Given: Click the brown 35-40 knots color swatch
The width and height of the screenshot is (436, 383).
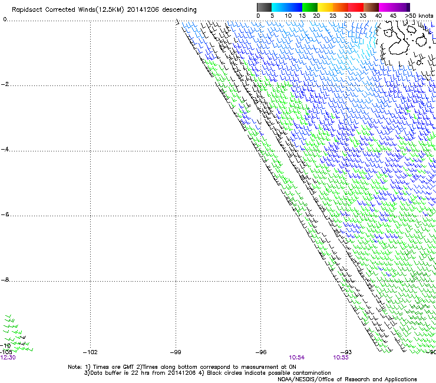Looking at the screenshot, I should click(x=371, y=7).
